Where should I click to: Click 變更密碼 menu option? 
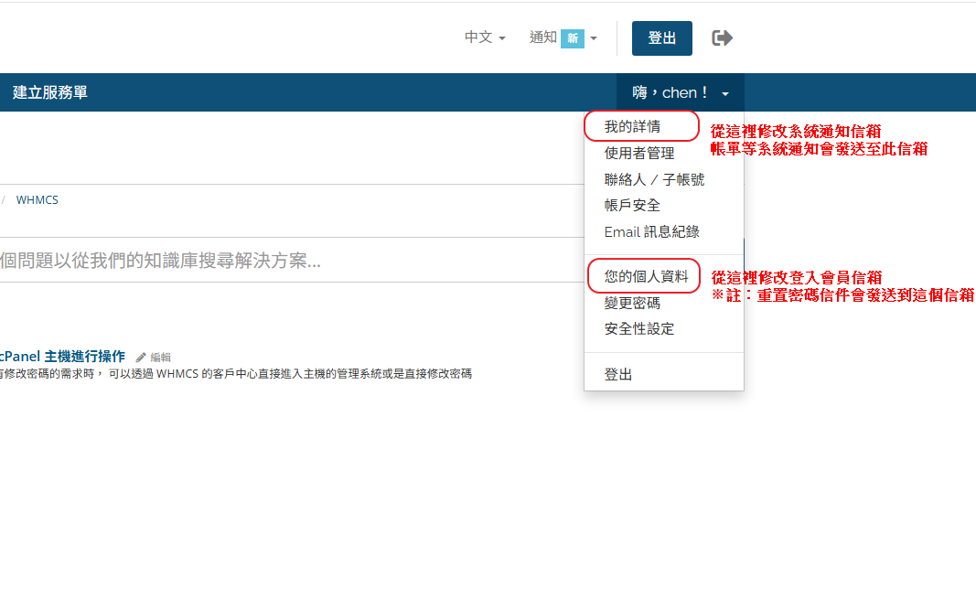[x=632, y=303]
